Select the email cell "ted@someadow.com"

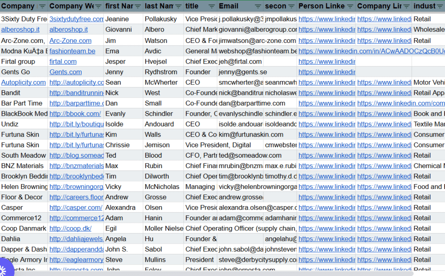[241, 156]
